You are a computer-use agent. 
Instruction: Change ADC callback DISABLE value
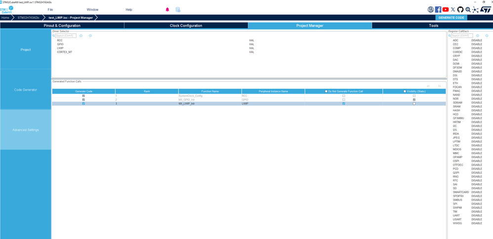click(477, 40)
